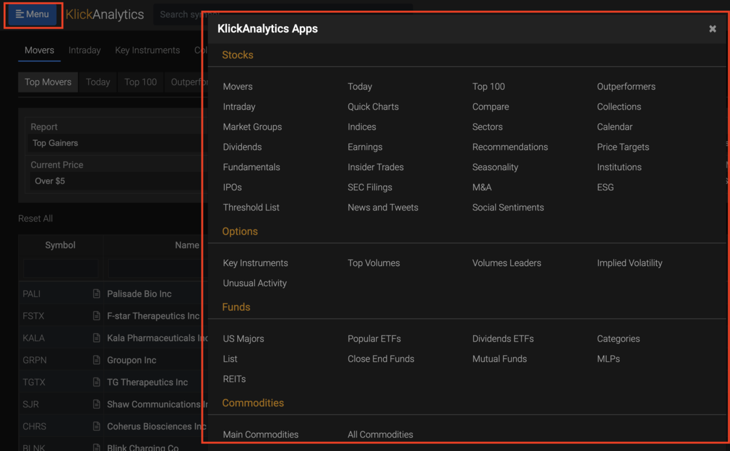Image resolution: width=730 pixels, height=451 pixels.
Task: Open Quick Charts app
Action: tap(373, 107)
